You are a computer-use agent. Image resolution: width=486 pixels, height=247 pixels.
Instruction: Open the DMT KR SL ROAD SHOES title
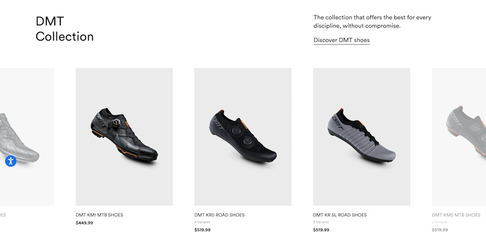[x=340, y=215]
